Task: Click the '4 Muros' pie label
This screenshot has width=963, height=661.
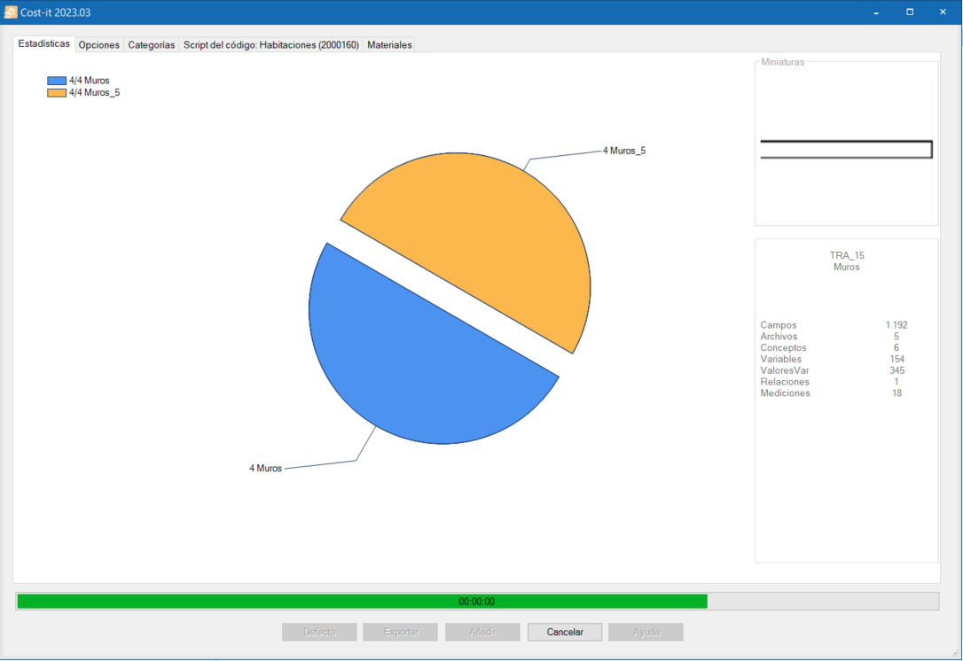Action: [265, 469]
